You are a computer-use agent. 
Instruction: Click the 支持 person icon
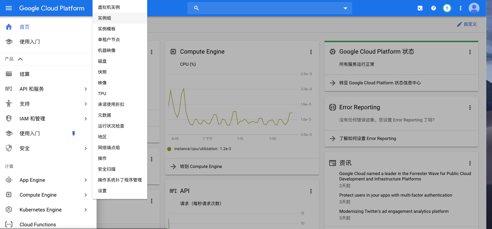tap(9, 104)
